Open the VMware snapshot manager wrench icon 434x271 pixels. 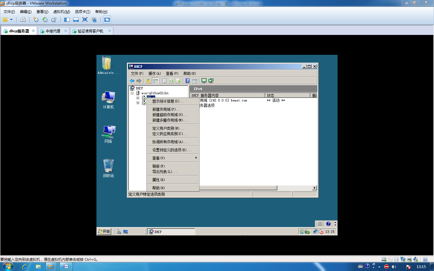(54, 20)
